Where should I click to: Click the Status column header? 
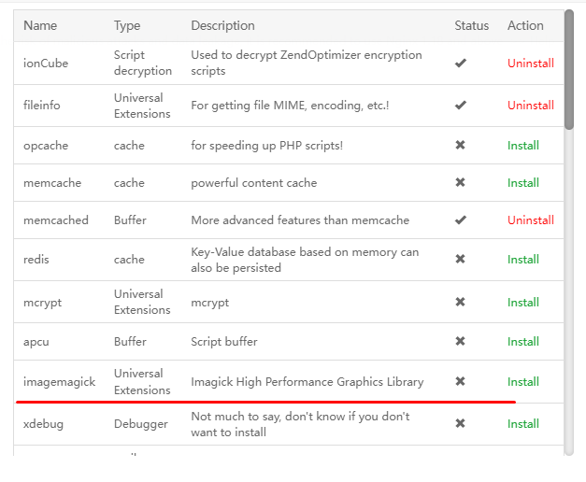(471, 26)
